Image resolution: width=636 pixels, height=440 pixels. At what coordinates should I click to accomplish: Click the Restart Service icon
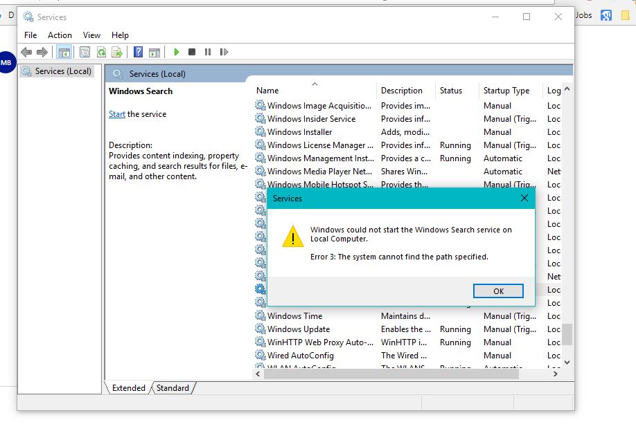pyautogui.click(x=224, y=52)
